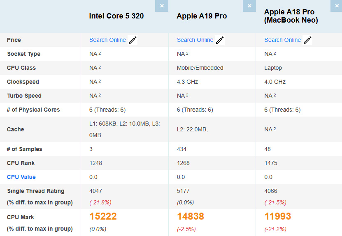Click the Single Thread Rating row label
342x236 pixels.
(36, 191)
